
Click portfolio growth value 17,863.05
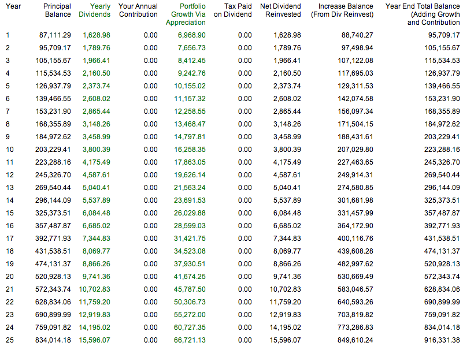[190, 162]
